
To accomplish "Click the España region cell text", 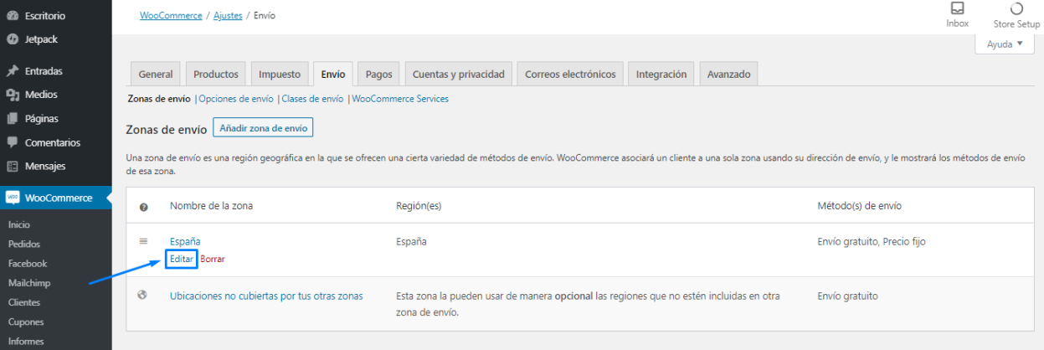I will pyautogui.click(x=410, y=241).
